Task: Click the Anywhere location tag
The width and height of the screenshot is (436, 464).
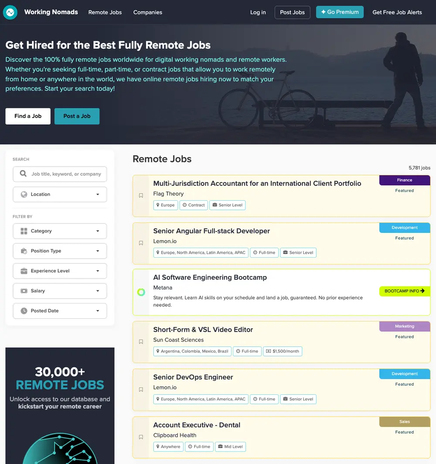Action: click(168, 447)
